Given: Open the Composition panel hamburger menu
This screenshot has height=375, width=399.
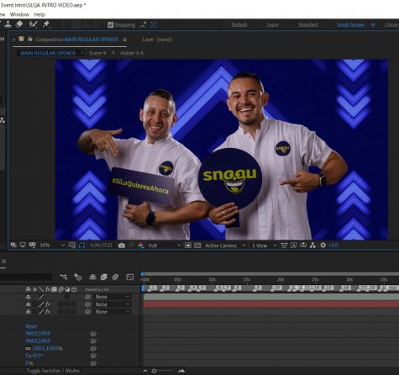Looking at the screenshot, I should click(124, 40).
